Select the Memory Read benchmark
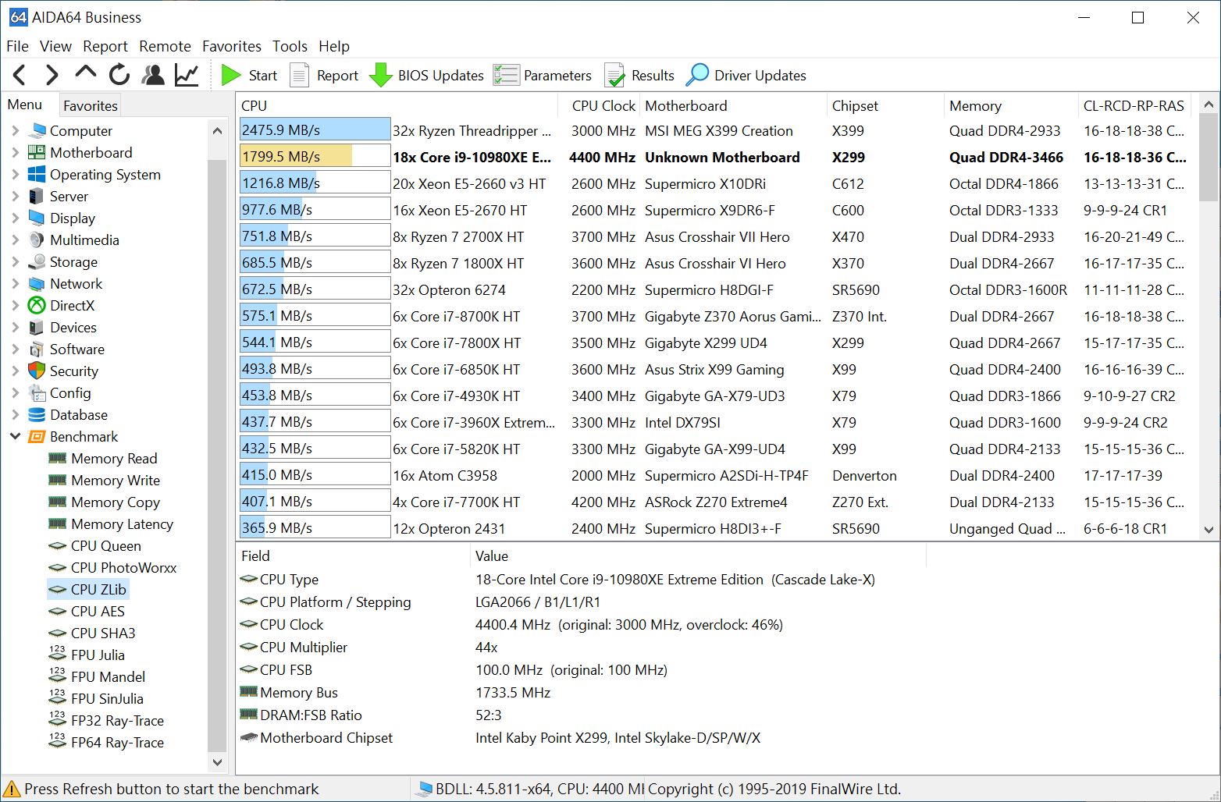The image size is (1221, 802). [114, 459]
